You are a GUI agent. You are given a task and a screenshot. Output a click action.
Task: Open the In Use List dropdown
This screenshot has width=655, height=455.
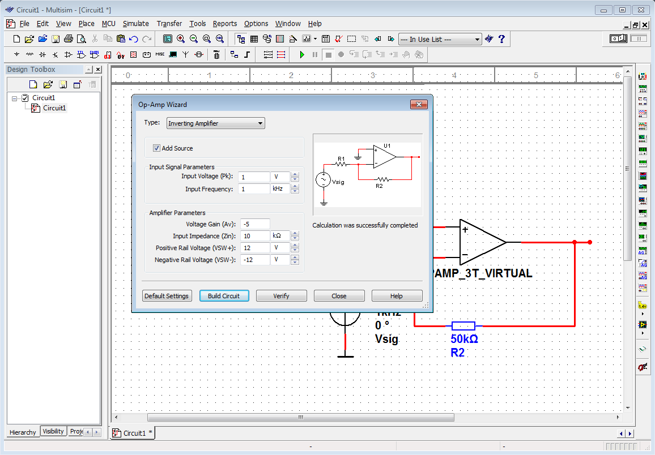click(x=440, y=39)
